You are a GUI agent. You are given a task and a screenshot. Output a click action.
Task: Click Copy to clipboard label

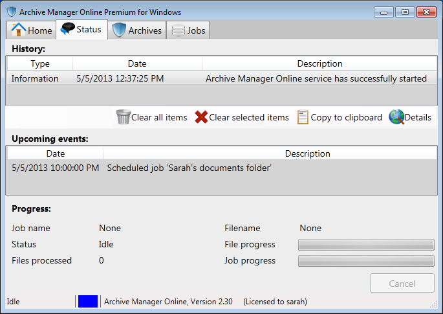click(x=347, y=117)
